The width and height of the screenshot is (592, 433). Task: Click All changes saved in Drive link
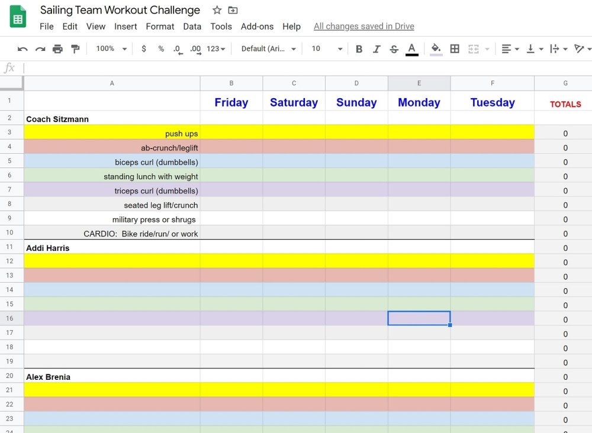pos(363,26)
